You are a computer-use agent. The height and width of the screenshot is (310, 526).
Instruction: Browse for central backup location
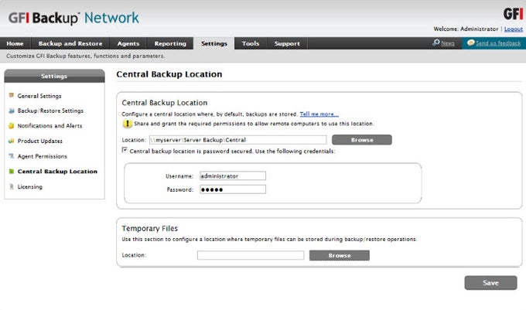[x=362, y=140]
